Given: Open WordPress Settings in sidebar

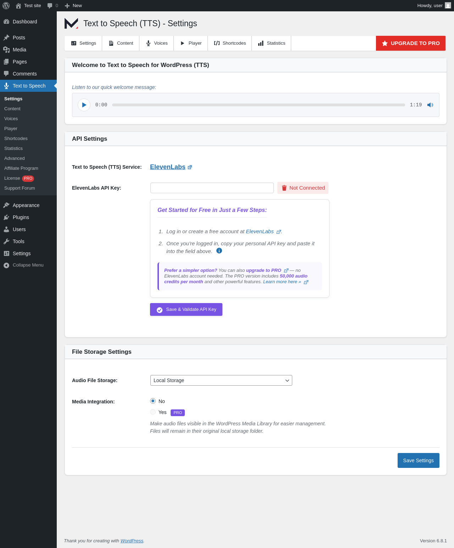Looking at the screenshot, I should (28, 253).
